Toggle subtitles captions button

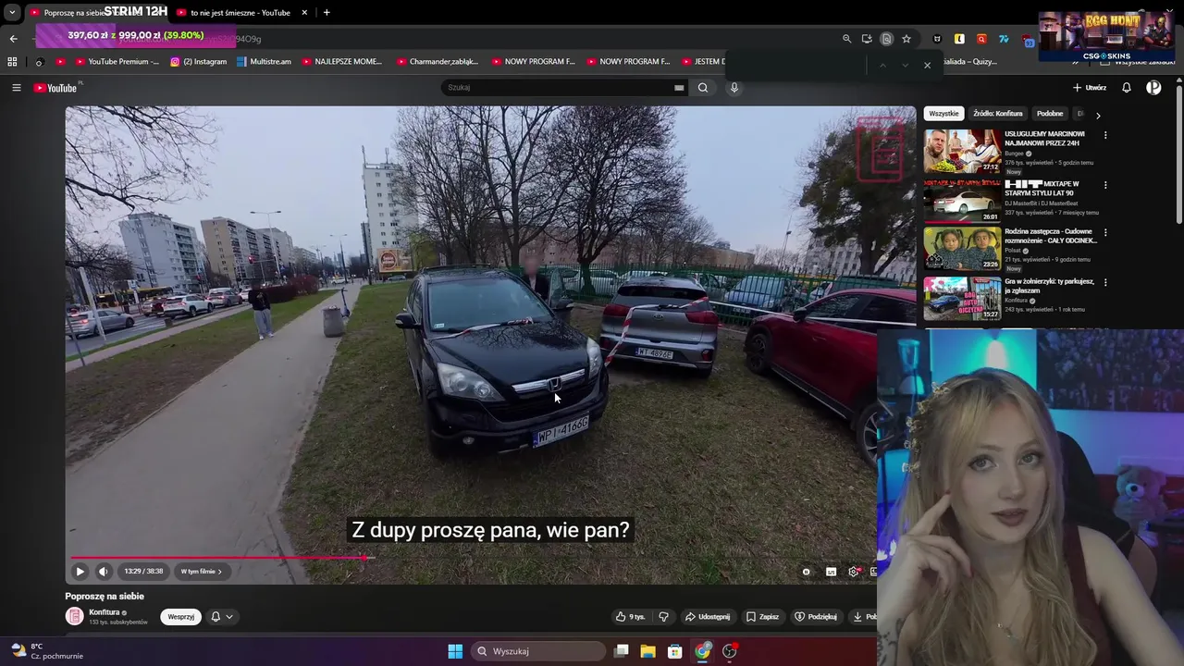pyautogui.click(x=831, y=572)
